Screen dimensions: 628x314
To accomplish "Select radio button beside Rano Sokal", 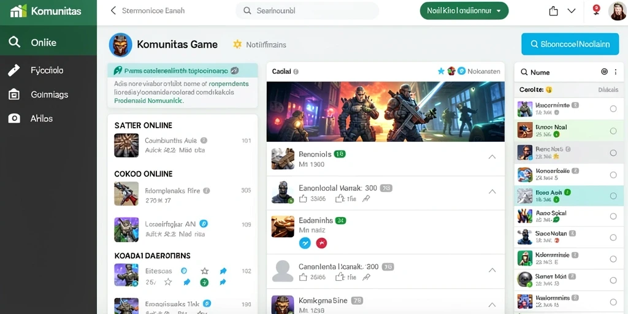I will point(613,216).
